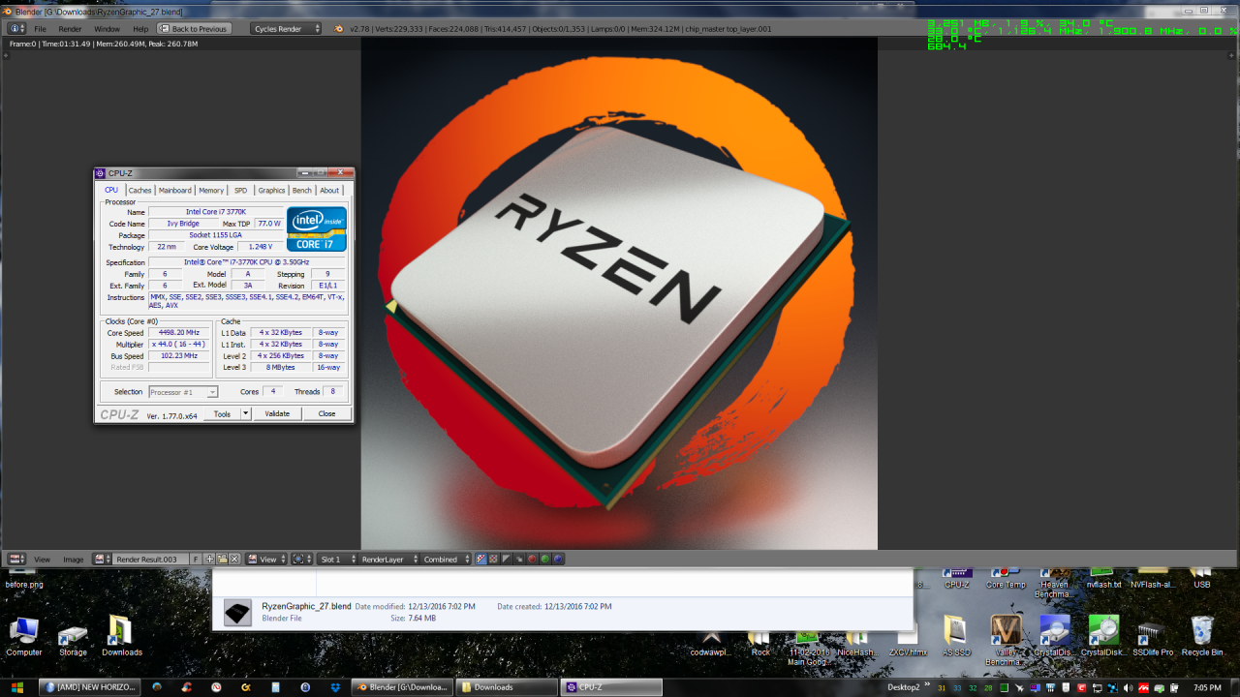Click the Blender logo in info header
Viewport: 1240px width, 697px height.
(339, 29)
